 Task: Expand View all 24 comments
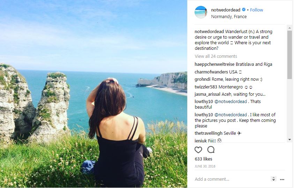coord(216,56)
